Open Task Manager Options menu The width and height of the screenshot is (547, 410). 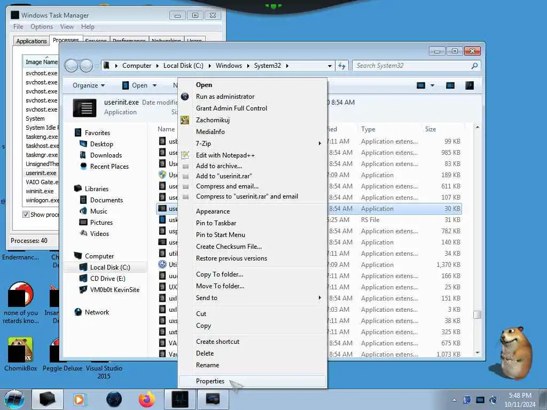coord(42,27)
